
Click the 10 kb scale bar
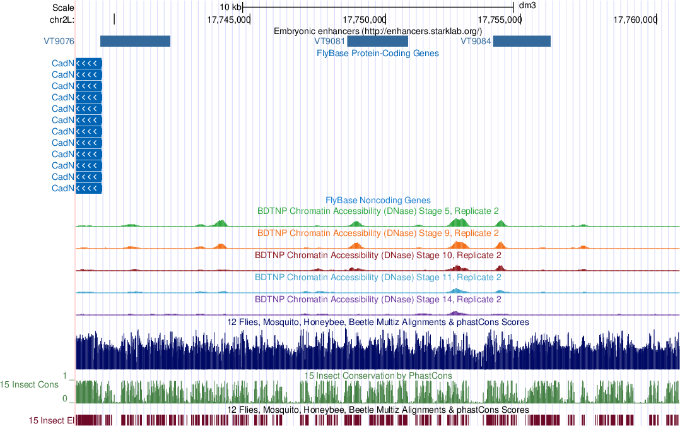click(x=378, y=8)
